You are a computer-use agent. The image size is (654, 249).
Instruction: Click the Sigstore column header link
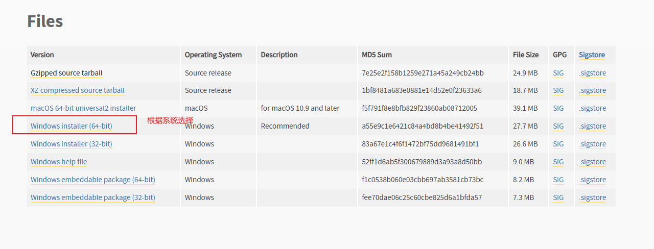[592, 55]
